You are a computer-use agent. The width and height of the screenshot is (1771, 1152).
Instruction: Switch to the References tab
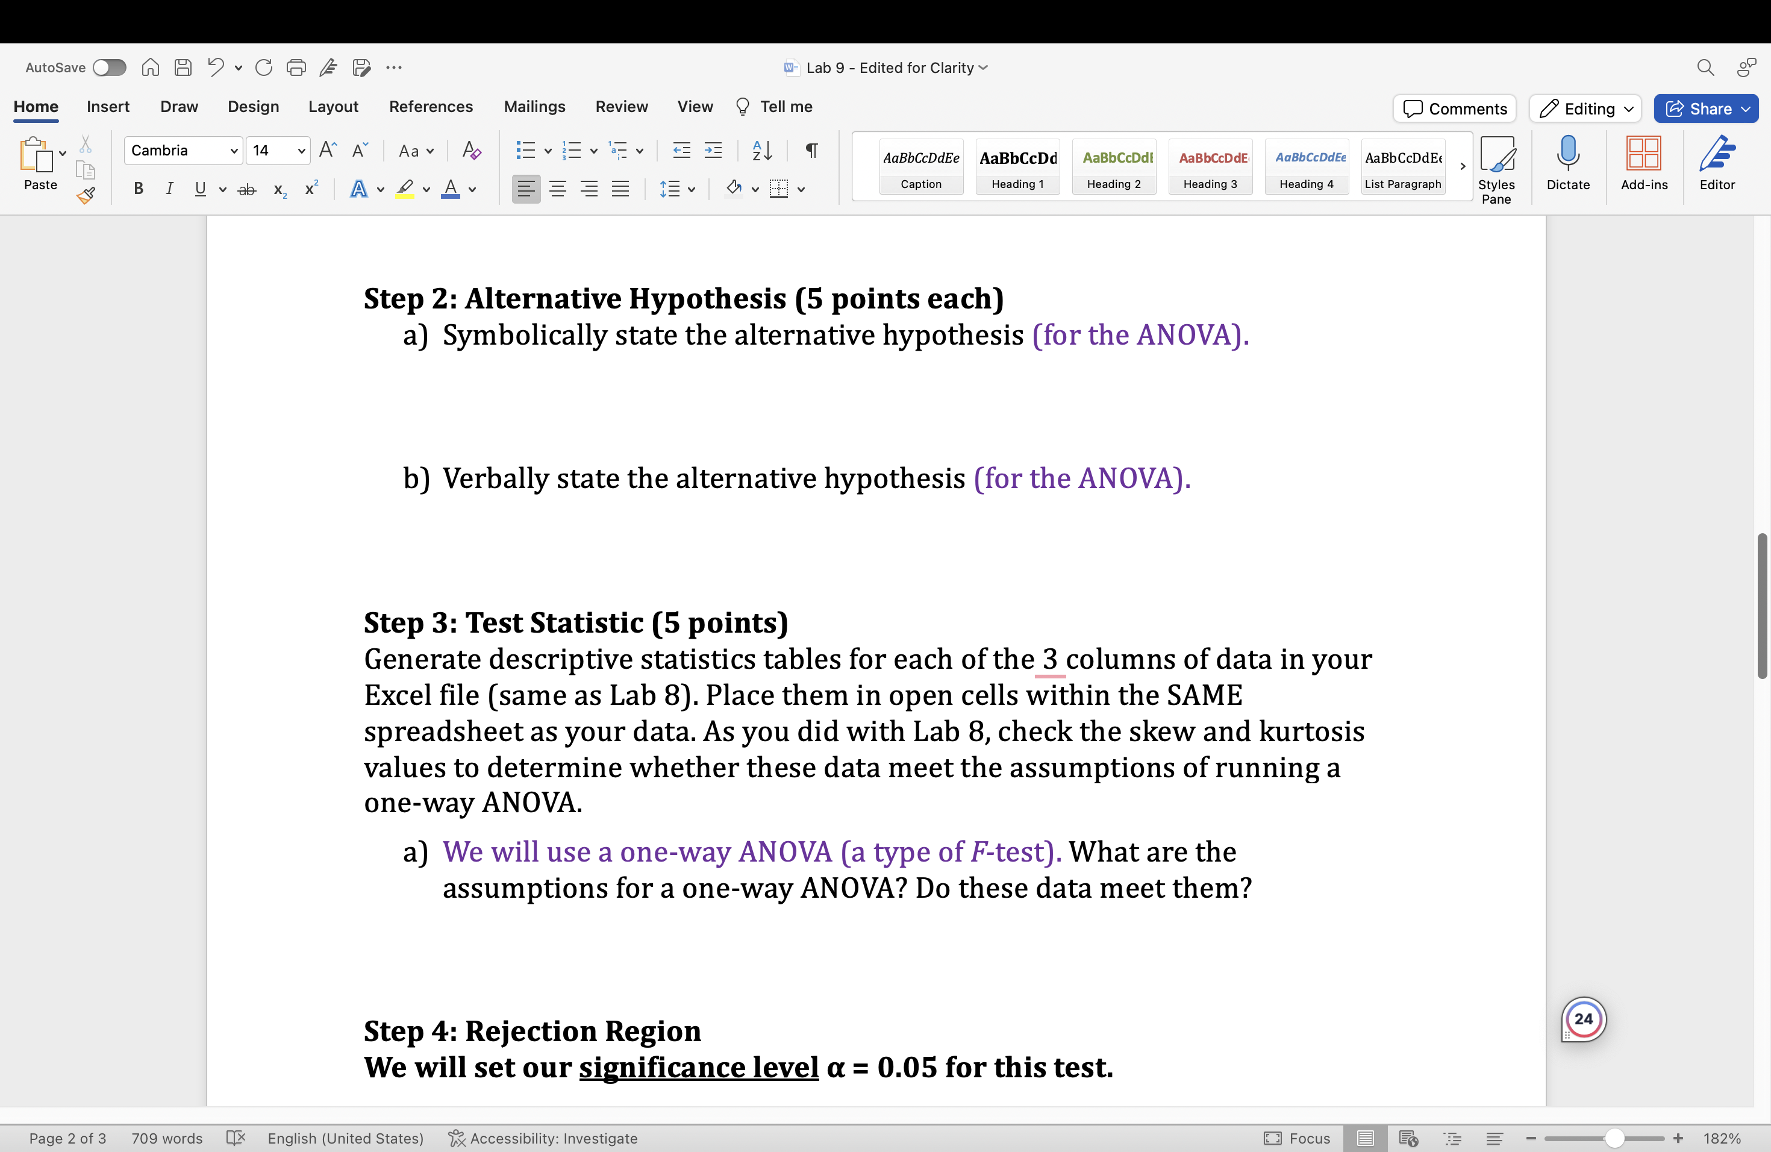[431, 107]
